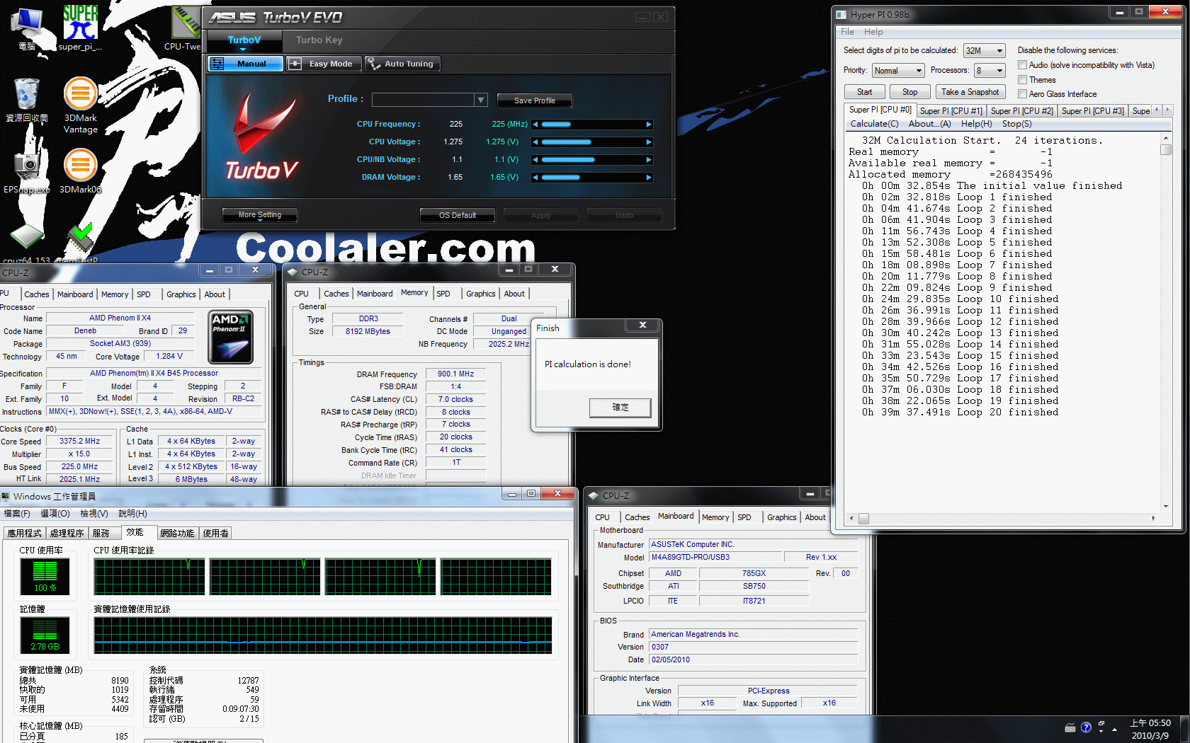Click CPU Frequency slider left arrow
Viewport: 1190px width, 743px height.
535,125
